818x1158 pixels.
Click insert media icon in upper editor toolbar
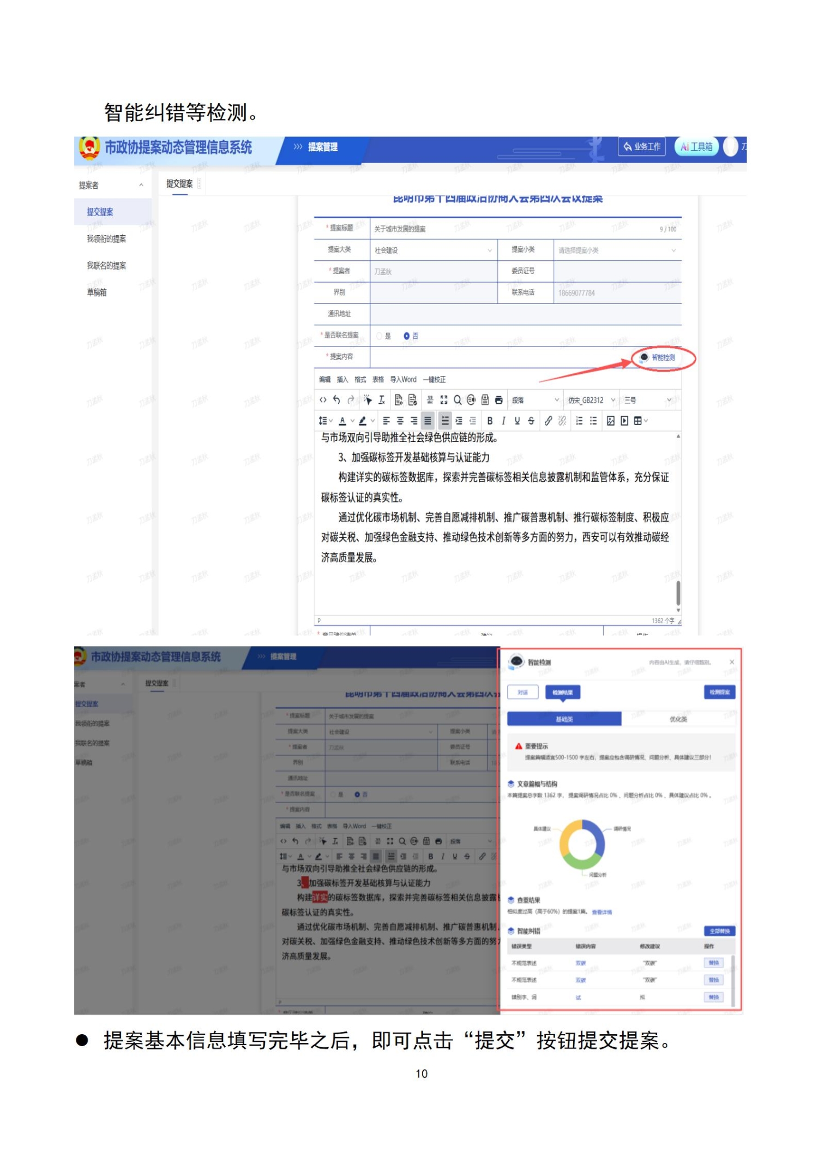[x=624, y=421]
